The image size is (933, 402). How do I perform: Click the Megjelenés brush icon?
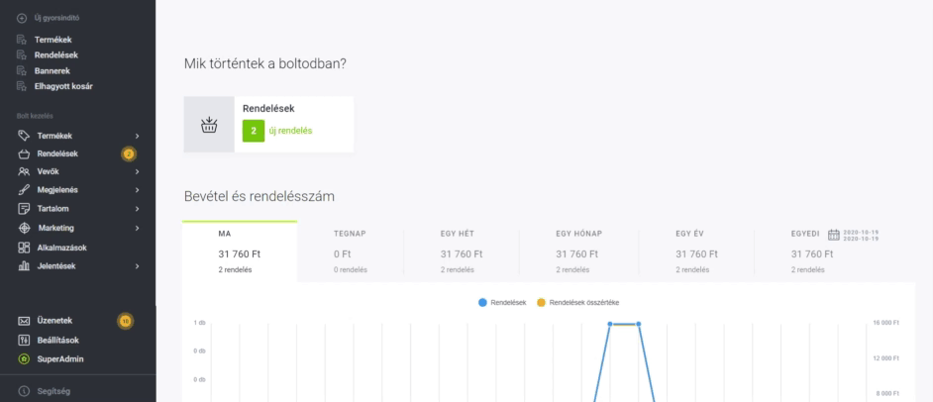24,190
